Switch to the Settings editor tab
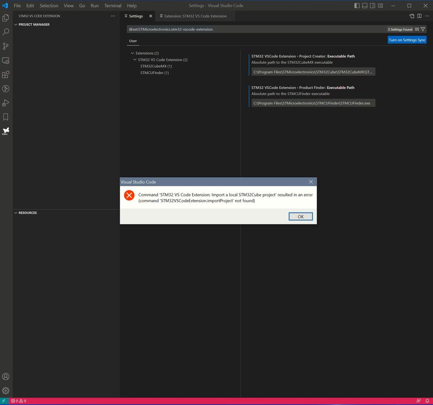This screenshot has height=405, width=433. point(136,16)
